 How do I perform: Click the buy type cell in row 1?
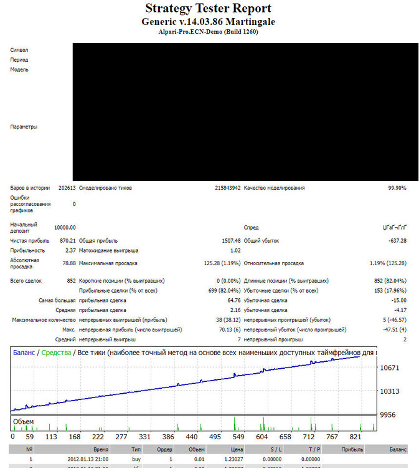(136, 459)
